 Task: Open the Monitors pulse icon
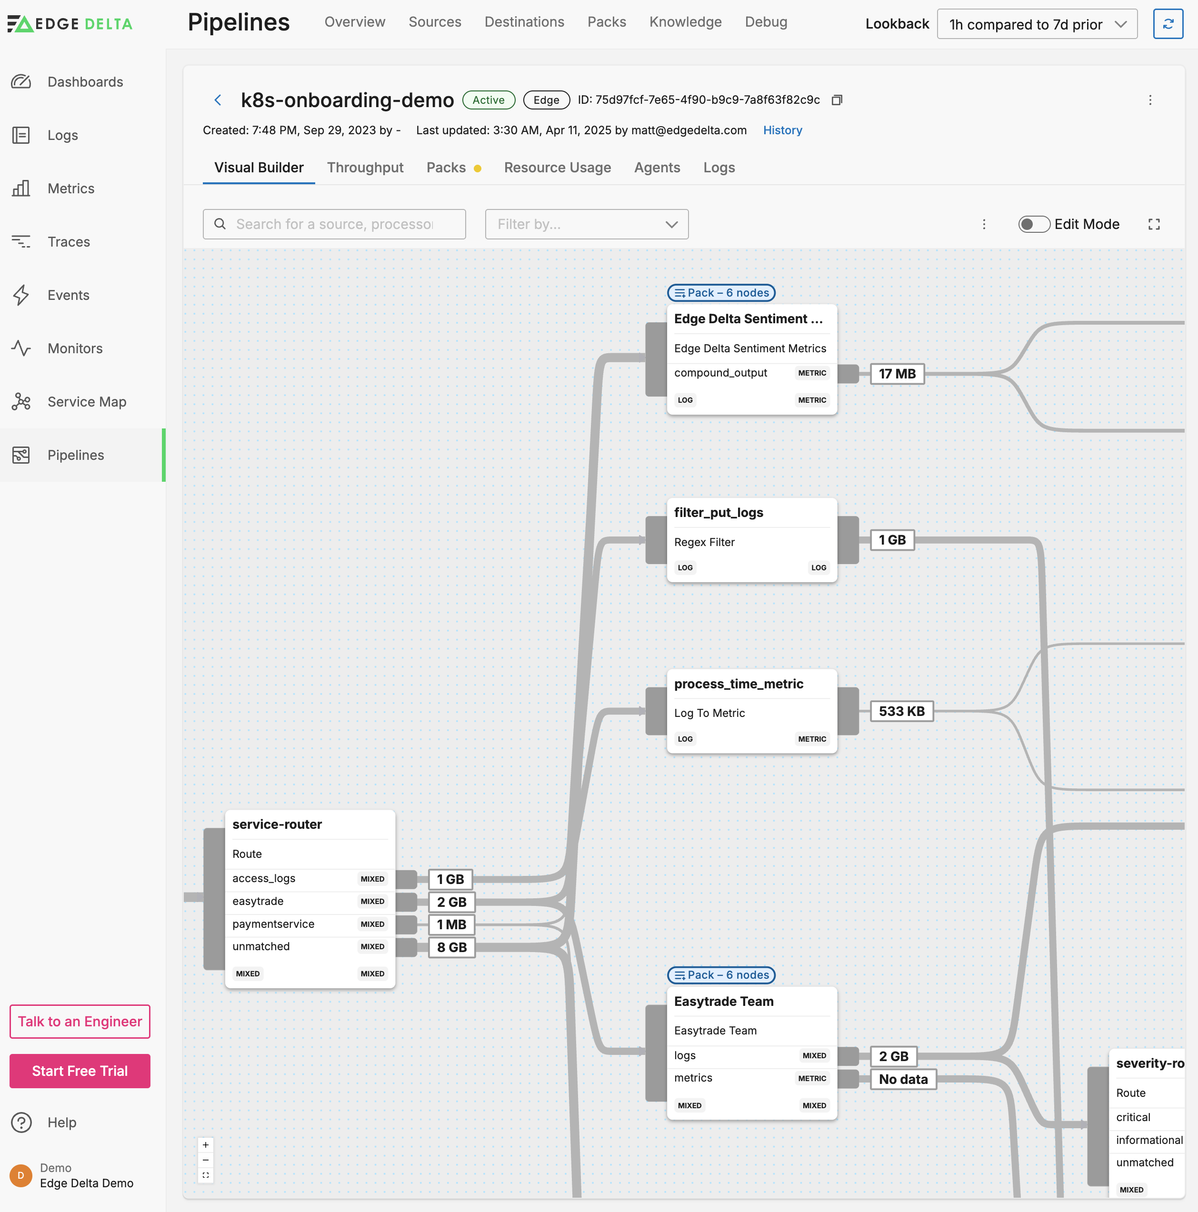click(x=21, y=348)
